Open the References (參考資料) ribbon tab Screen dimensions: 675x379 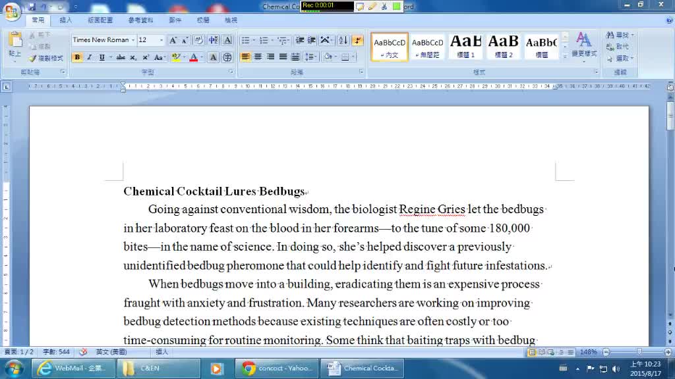tap(140, 20)
